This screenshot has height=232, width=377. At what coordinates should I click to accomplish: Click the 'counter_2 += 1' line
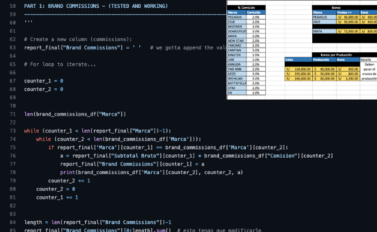pos(69,181)
